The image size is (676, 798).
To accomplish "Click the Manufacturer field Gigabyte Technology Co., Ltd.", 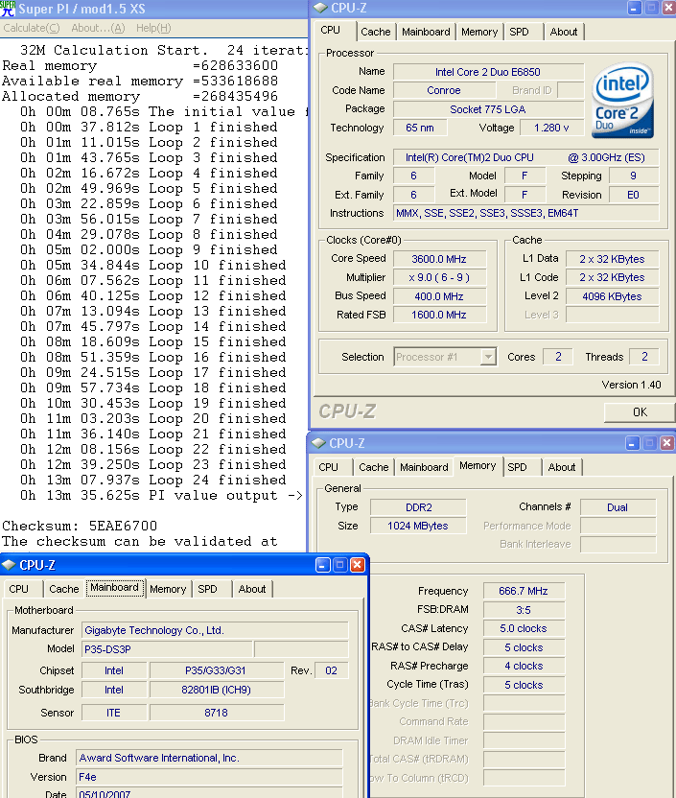I will point(215,630).
